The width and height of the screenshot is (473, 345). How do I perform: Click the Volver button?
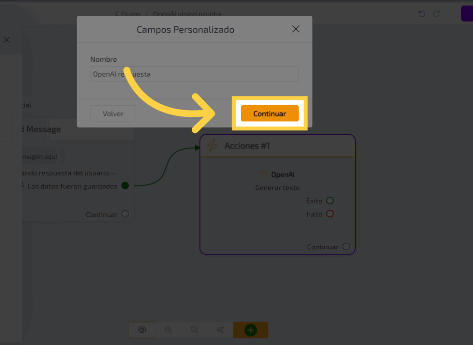click(x=113, y=113)
